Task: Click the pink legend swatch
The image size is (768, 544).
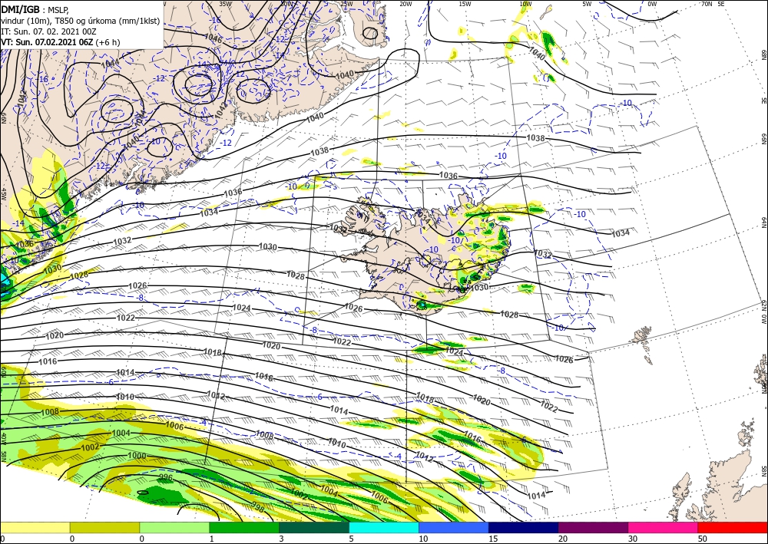Action: click(664, 528)
